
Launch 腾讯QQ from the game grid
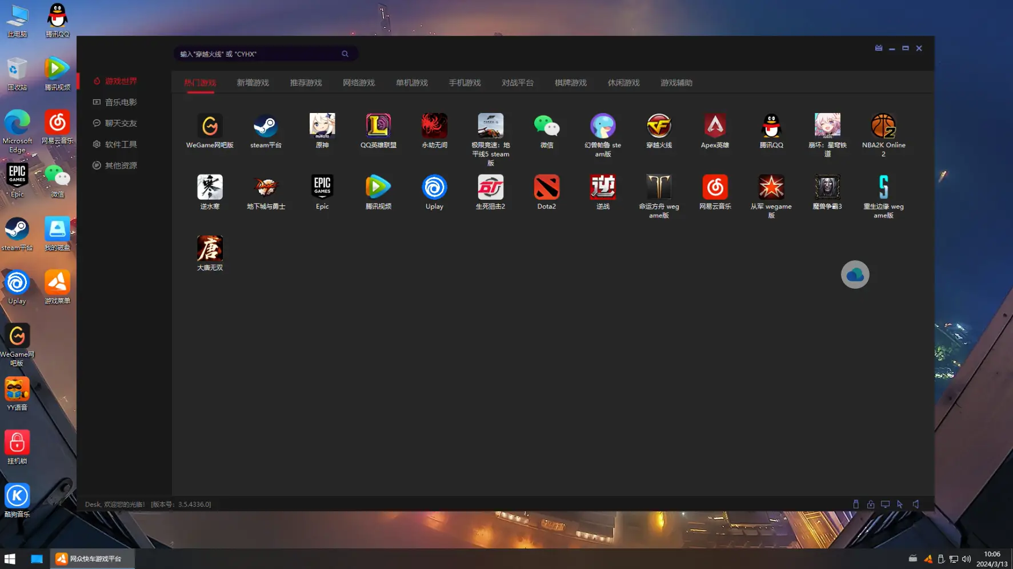771,131
